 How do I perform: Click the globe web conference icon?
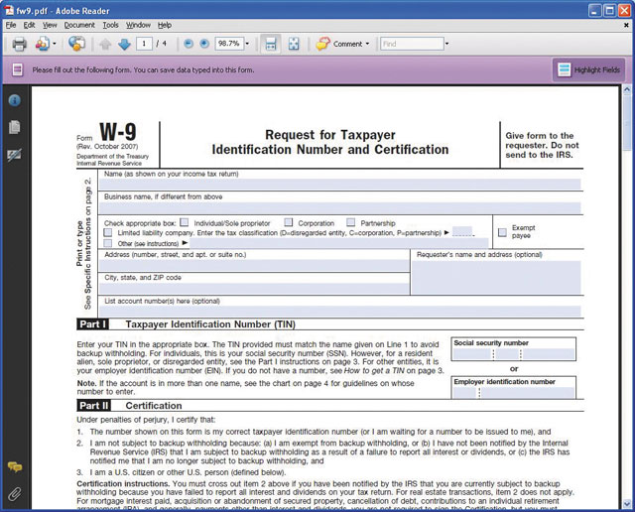pos(76,44)
